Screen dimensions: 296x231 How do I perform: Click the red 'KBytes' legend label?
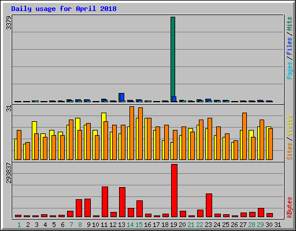[290, 207]
